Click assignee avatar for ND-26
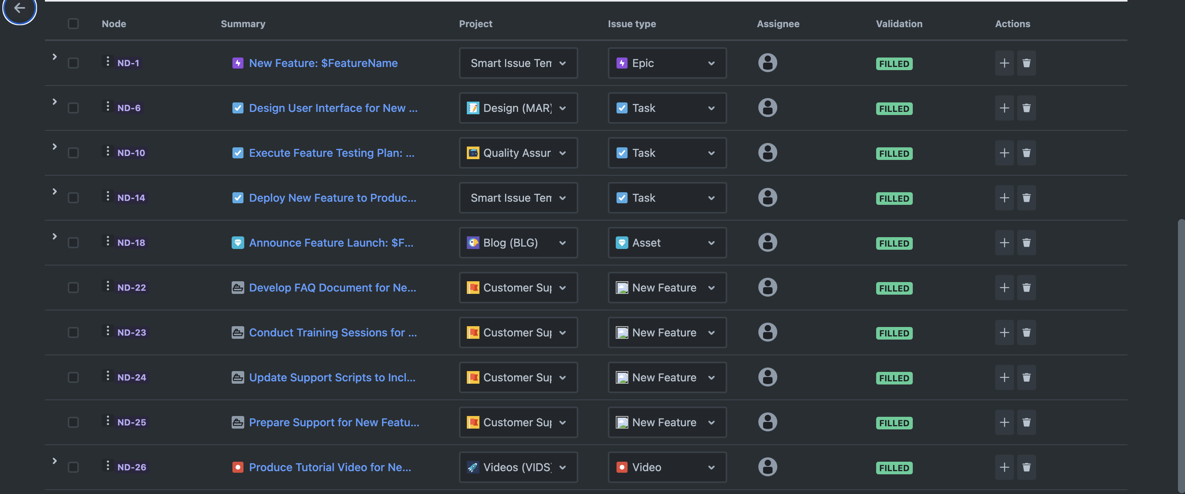The image size is (1185, 494). pos(767,466)
